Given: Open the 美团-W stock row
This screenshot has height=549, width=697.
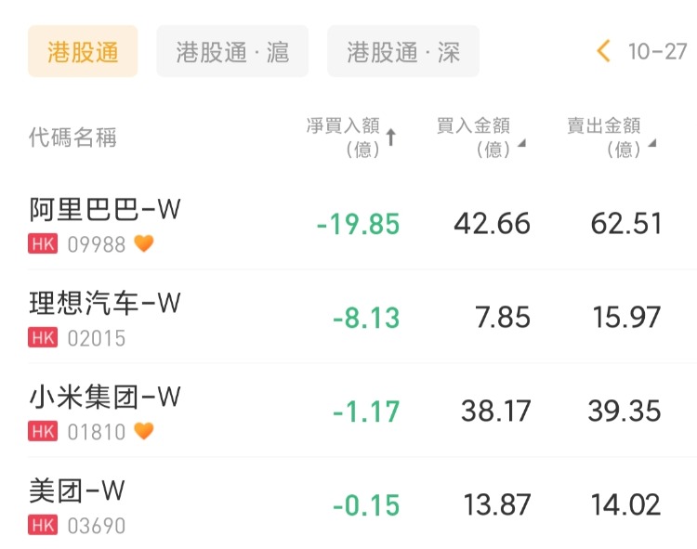Looking at the screenshot, I should point(348,504).
